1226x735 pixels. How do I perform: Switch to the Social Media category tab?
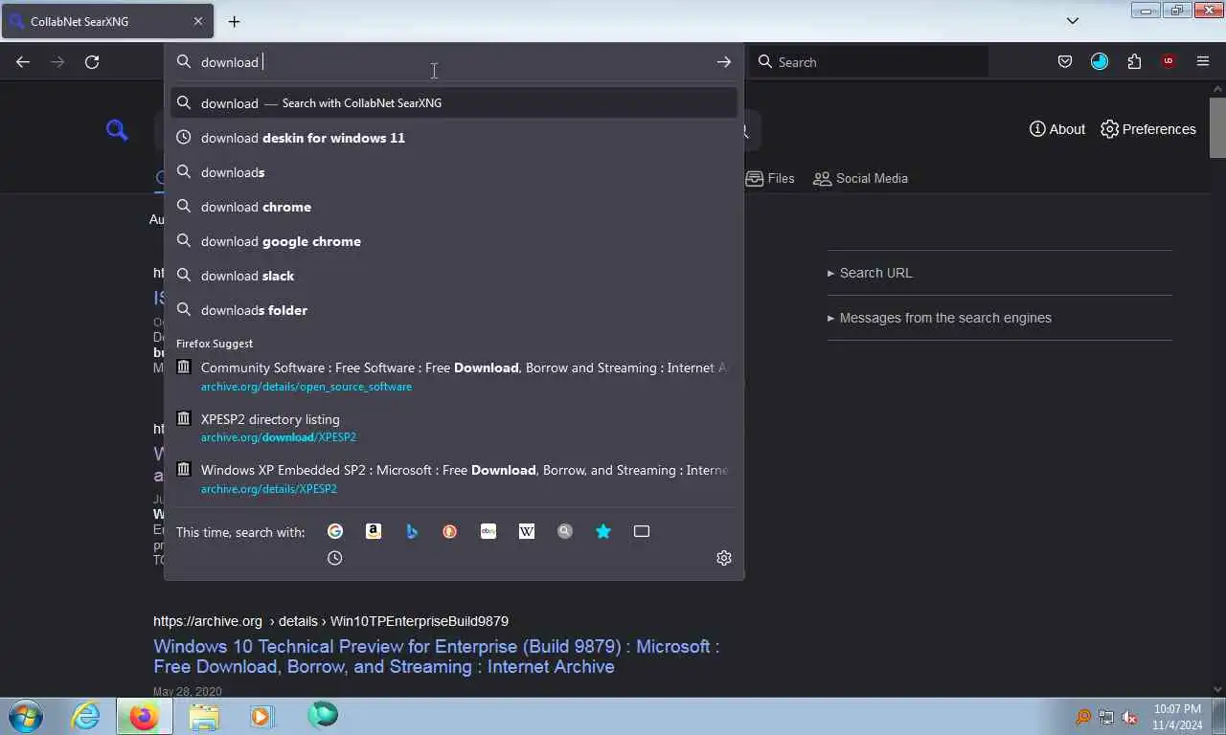(860, 178)
